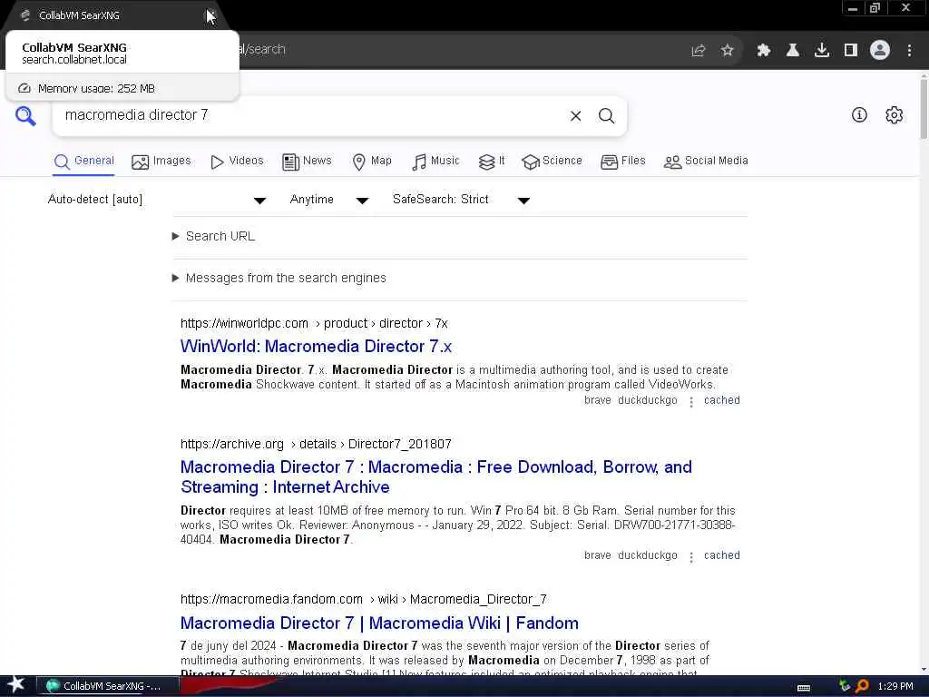Open the Internet Archive Macromedia Director 7 link

436,476
